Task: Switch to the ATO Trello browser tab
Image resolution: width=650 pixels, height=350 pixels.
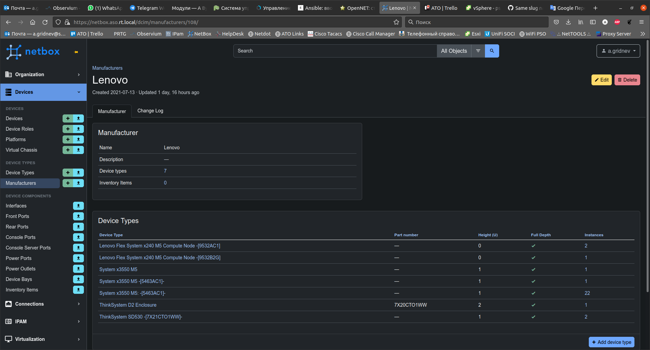Action: click(x=441, y=8)
